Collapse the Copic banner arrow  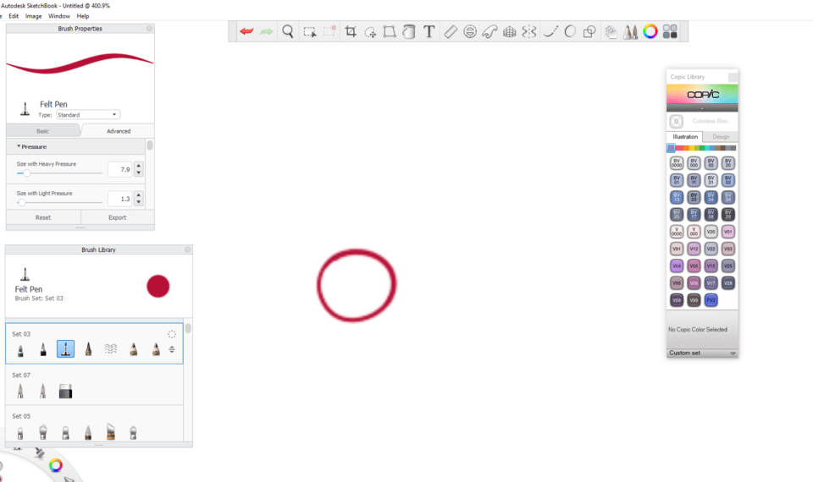[x=702, y=108]
